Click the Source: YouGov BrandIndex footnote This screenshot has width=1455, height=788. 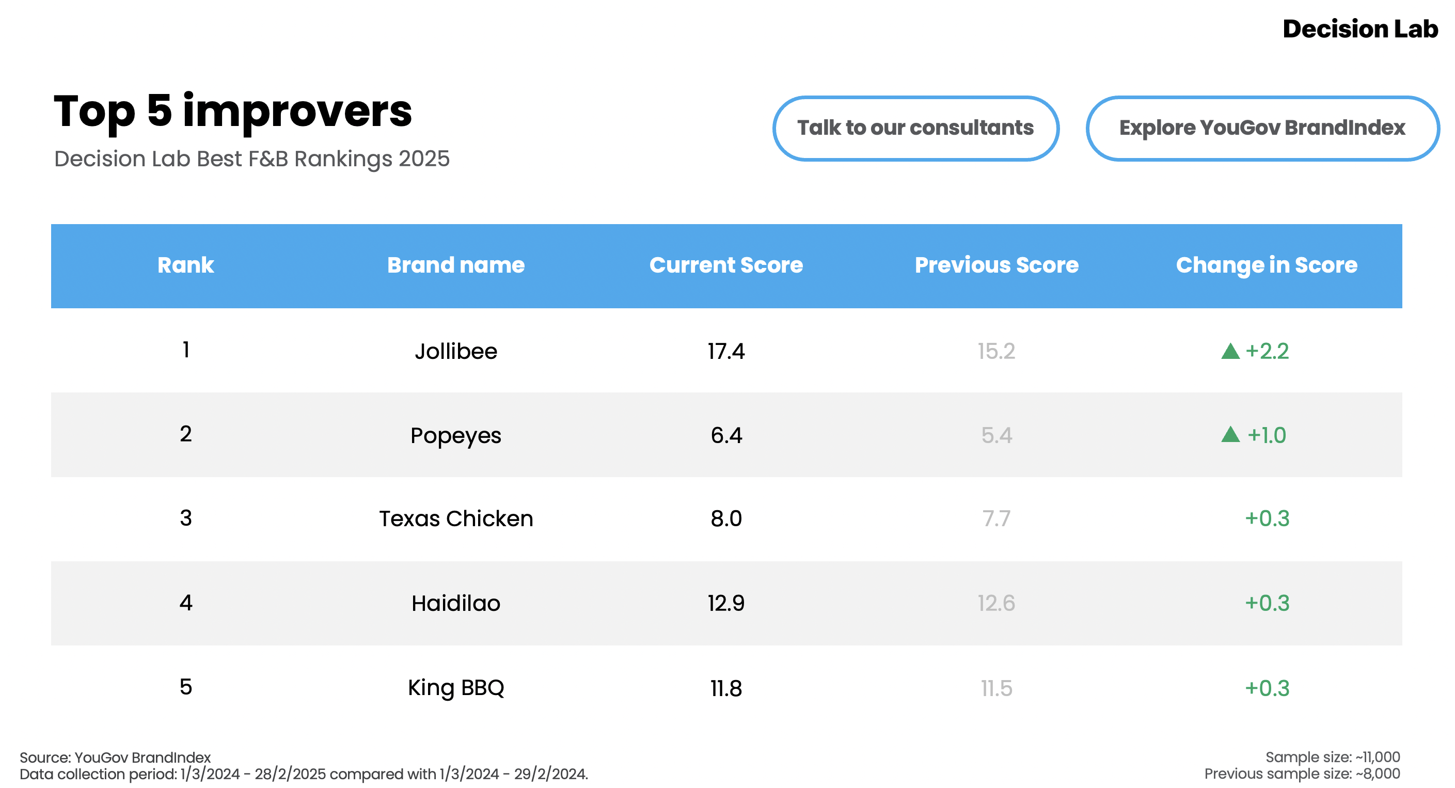[115, 758]
